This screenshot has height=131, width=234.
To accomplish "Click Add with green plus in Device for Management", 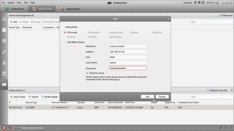I will coord(14,22).
